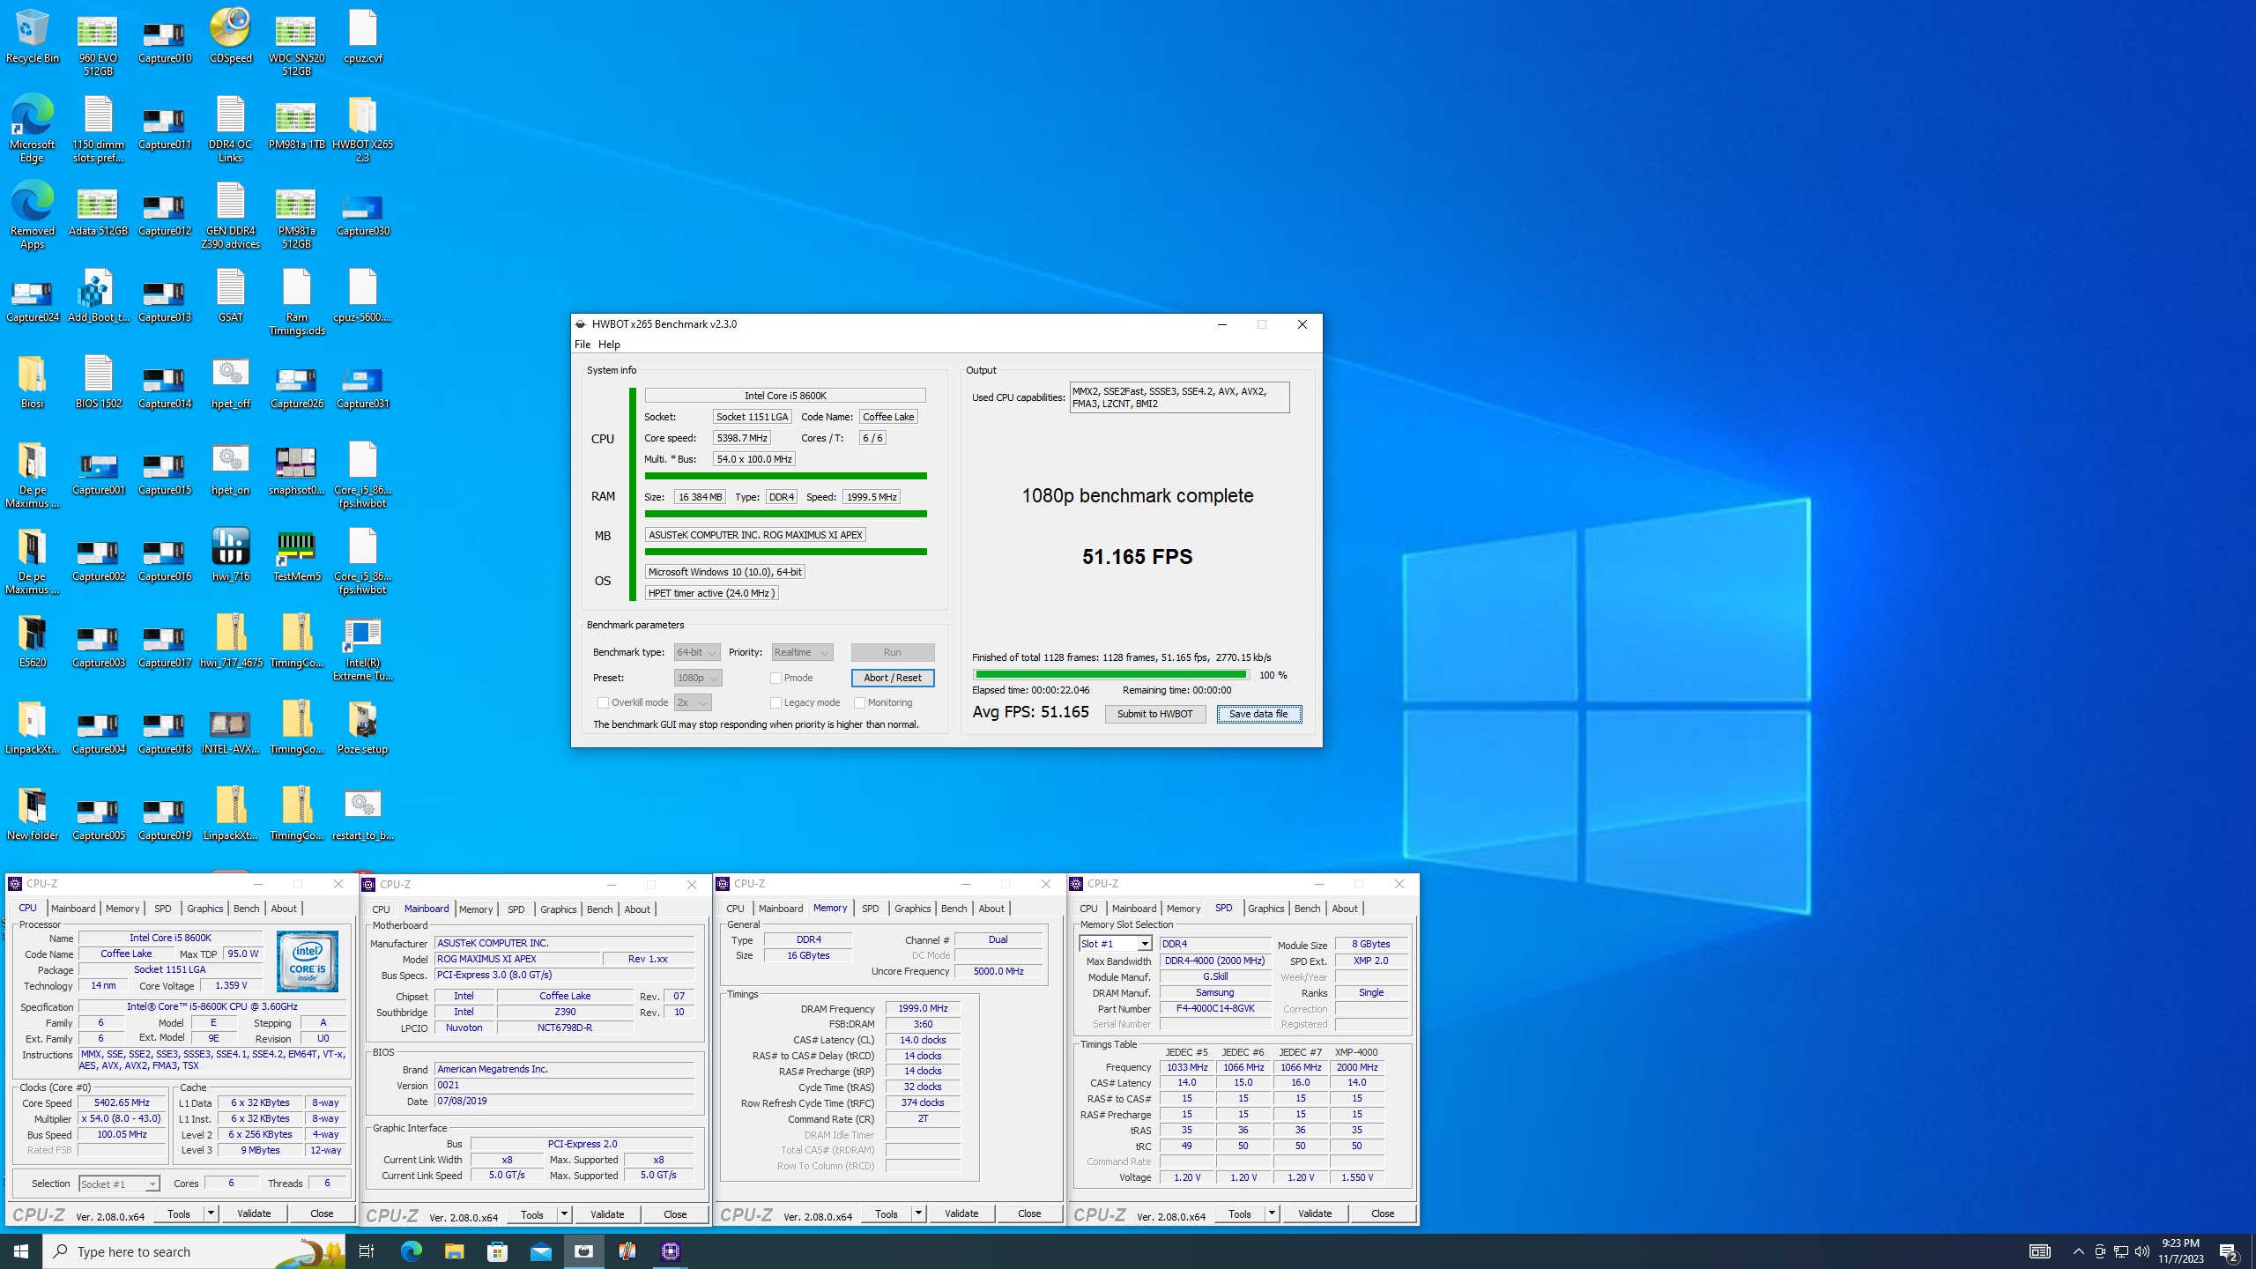The image size is (2256, 1269).
Task: Open the CDSpeed desktop icon
Action: pyautogui.click(x=230, y=37)
